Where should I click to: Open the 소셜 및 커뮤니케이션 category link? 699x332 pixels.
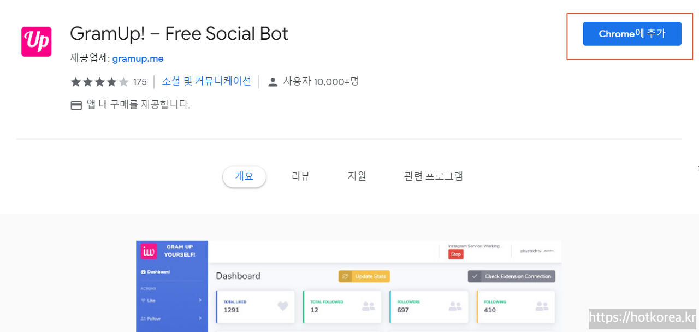click(206, 81)
